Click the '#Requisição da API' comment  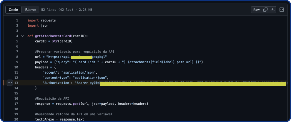[x=52, y=99]
